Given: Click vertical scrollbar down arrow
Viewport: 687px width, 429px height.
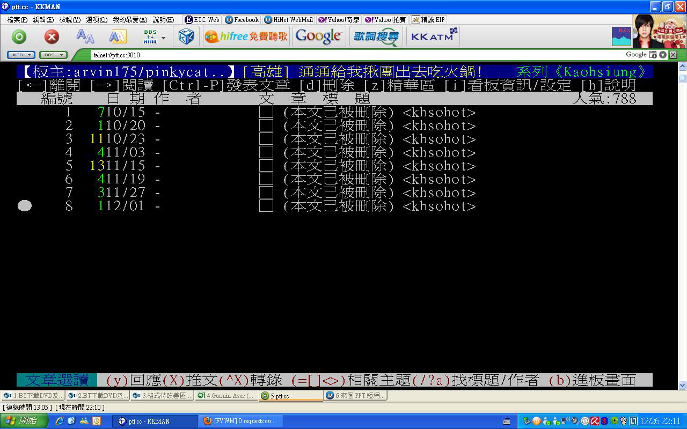Looking at the screenshot, I should pyautogui.click(x=682, y=385).
